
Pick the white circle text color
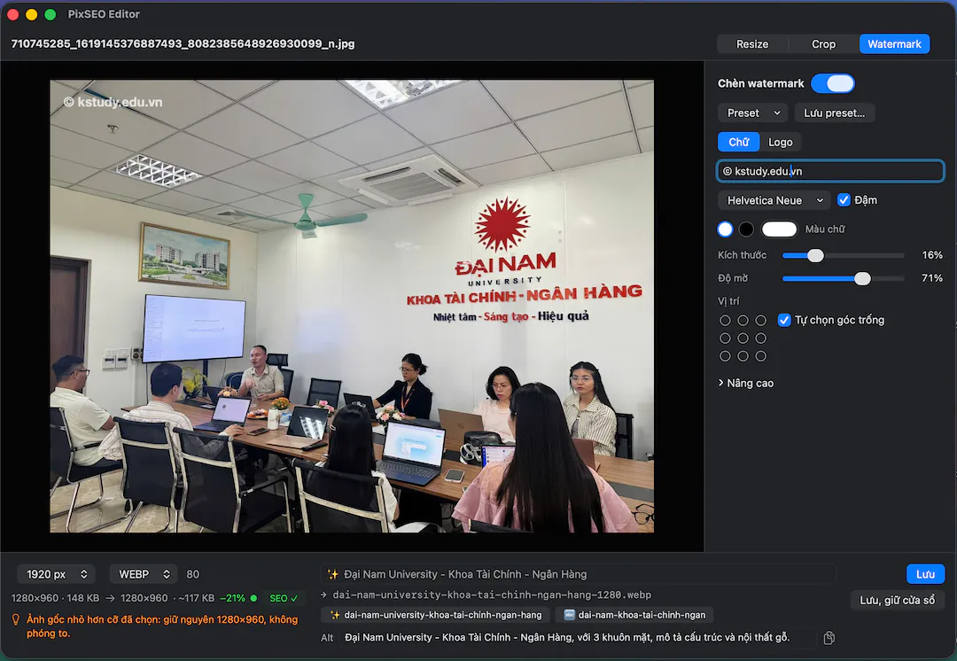[725, 229]
